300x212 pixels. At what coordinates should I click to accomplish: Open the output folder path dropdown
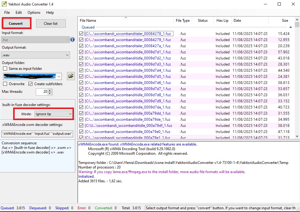tap(59, 76)
